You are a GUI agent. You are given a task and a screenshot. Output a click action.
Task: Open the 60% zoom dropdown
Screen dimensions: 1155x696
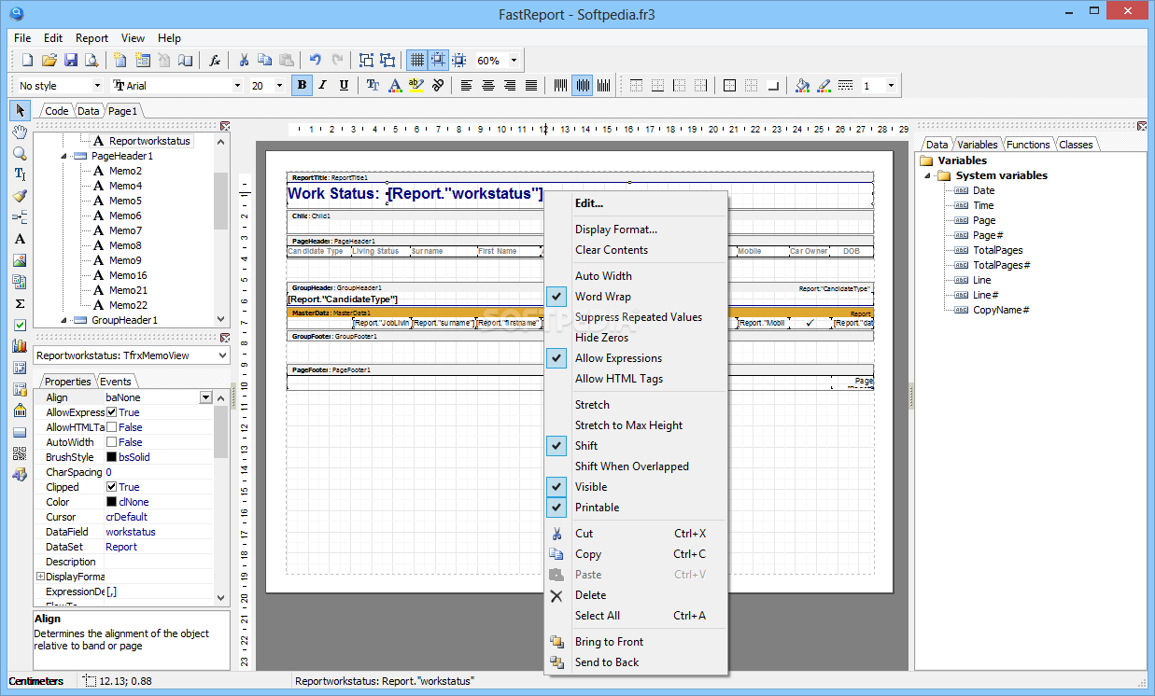513,61
